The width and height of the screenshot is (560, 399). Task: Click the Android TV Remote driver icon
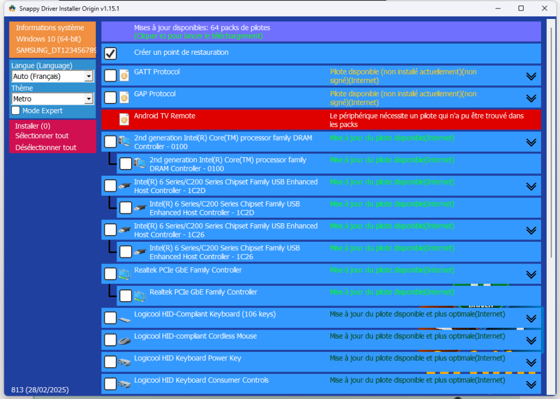(124, 119)
